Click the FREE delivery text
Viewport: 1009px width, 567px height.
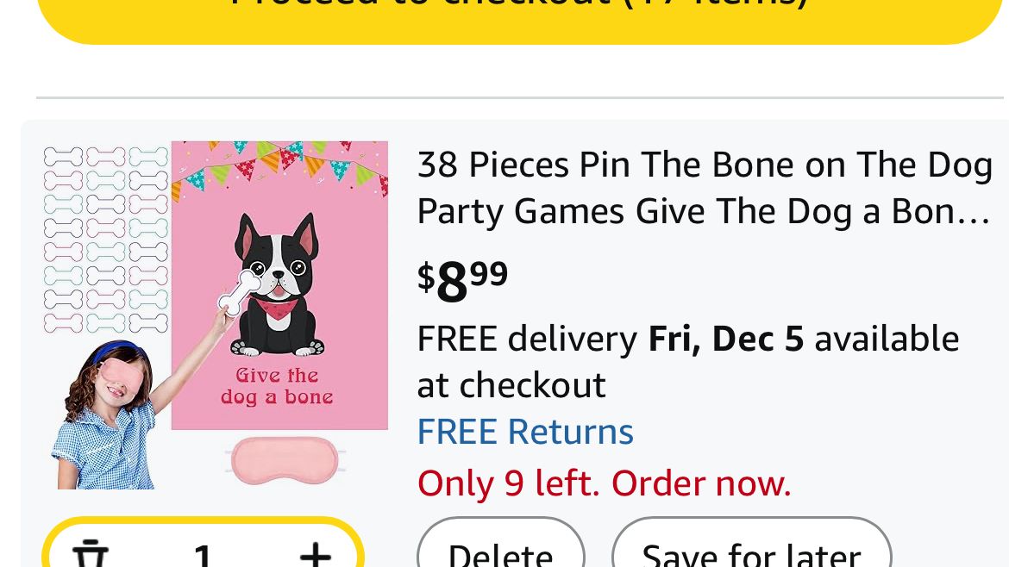point(527,339)
